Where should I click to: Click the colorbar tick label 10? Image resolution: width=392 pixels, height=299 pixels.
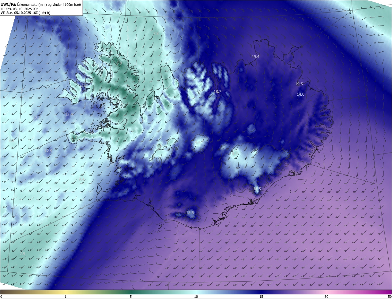tap(196, 297)
